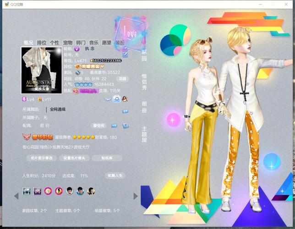Select the first grey house badge
Viewport: 295px width, 229px height.
[27, 191]
